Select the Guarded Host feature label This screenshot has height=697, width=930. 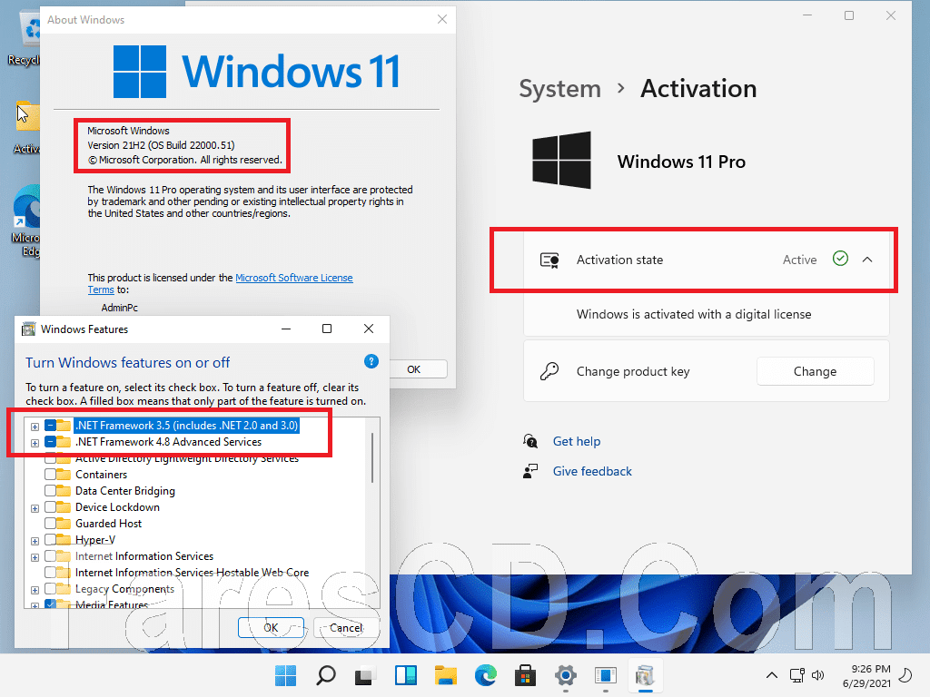(109, 524)
